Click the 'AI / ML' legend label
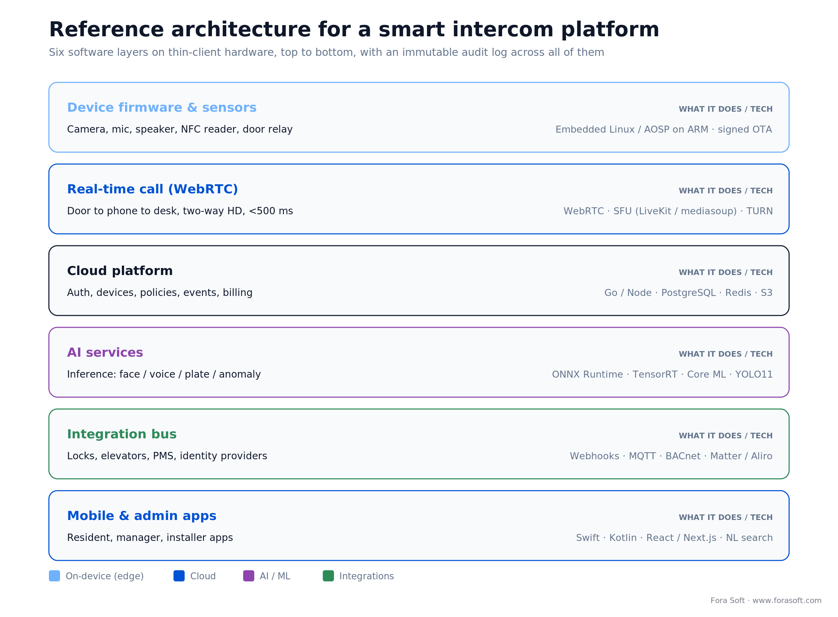This screenshot has height=617, width=838. tap(275, 576)
